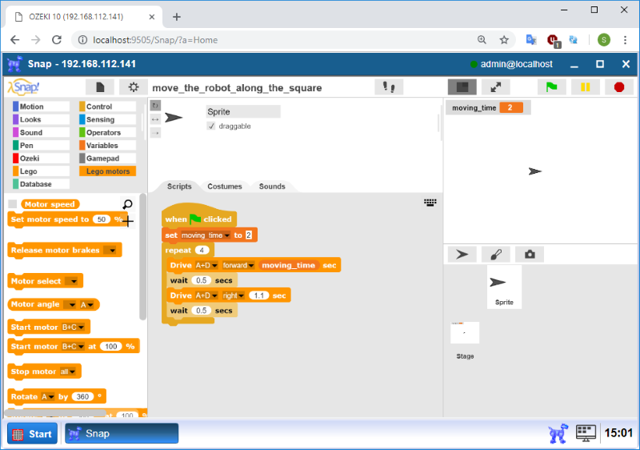
Task: Open the Pen block category
Action: point(41,146)
